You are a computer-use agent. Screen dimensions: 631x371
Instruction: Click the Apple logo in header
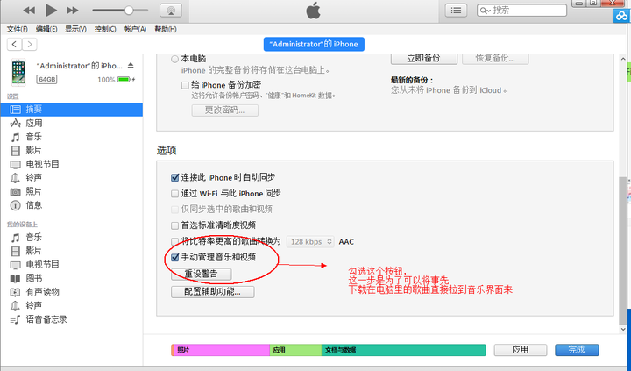click(x=314, y=11)
